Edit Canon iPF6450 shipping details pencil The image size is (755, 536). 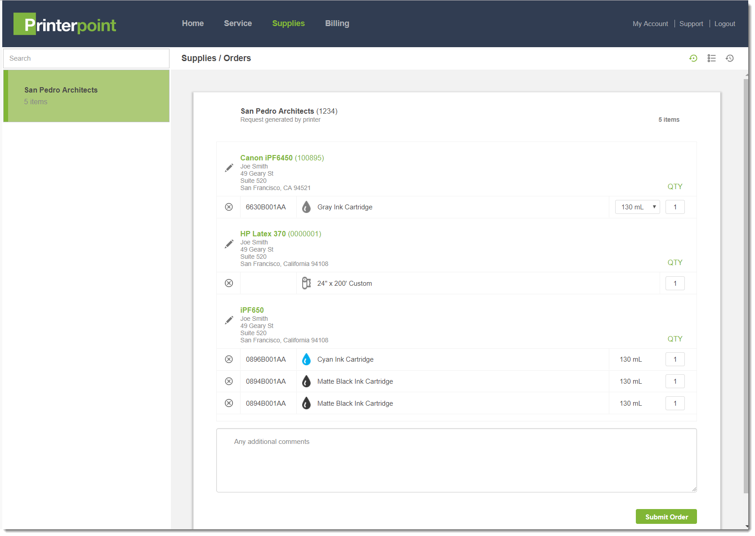pos(229,168)
